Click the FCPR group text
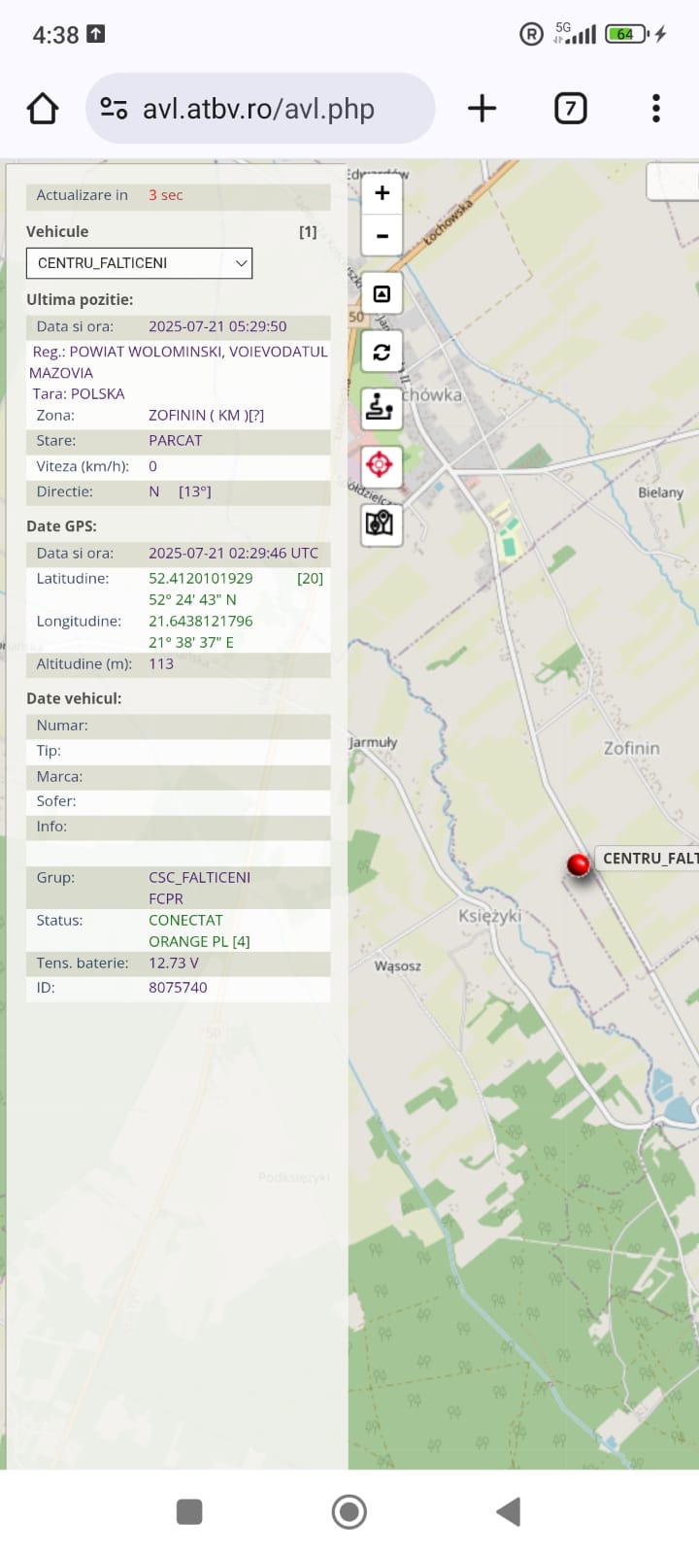699x1554 pixels. (166, 898)
